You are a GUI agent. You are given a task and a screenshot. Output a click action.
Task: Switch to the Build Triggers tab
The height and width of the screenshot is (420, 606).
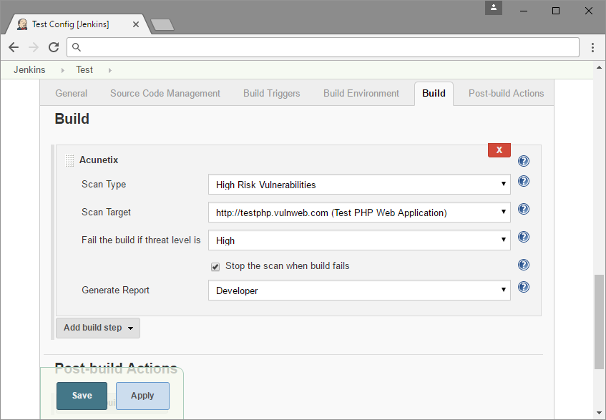click(x=271, y=93)
